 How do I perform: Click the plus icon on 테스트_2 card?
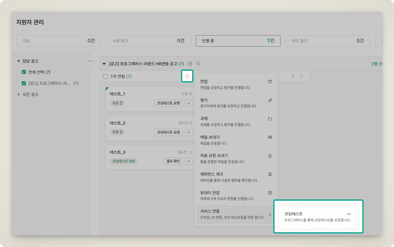point(189,132)
